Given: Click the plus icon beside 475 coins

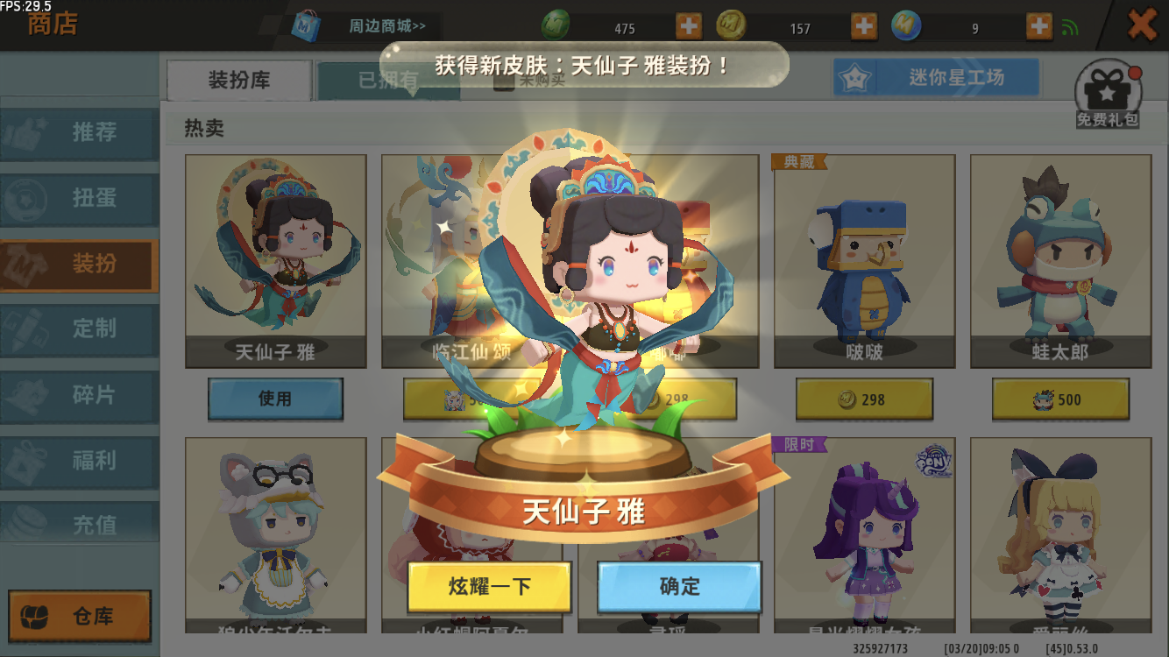Looking at the screenshot, I should [689, 26].
